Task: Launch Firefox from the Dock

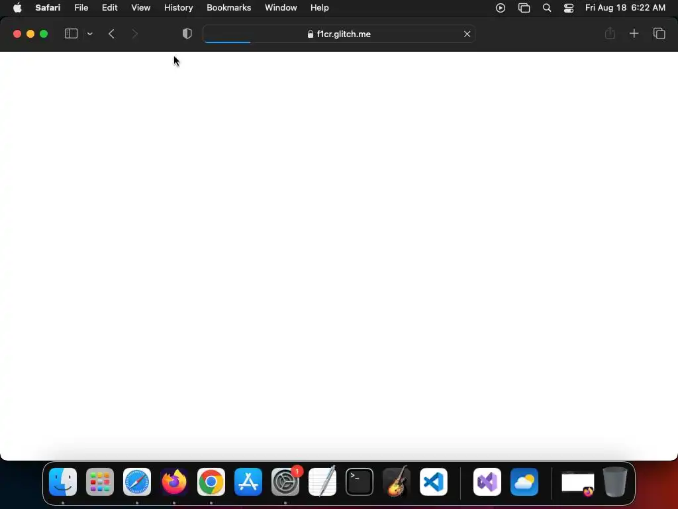Action: 174,482
